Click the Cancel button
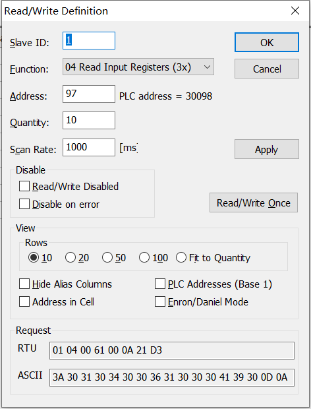311x409 pixels. pos(266,69)
